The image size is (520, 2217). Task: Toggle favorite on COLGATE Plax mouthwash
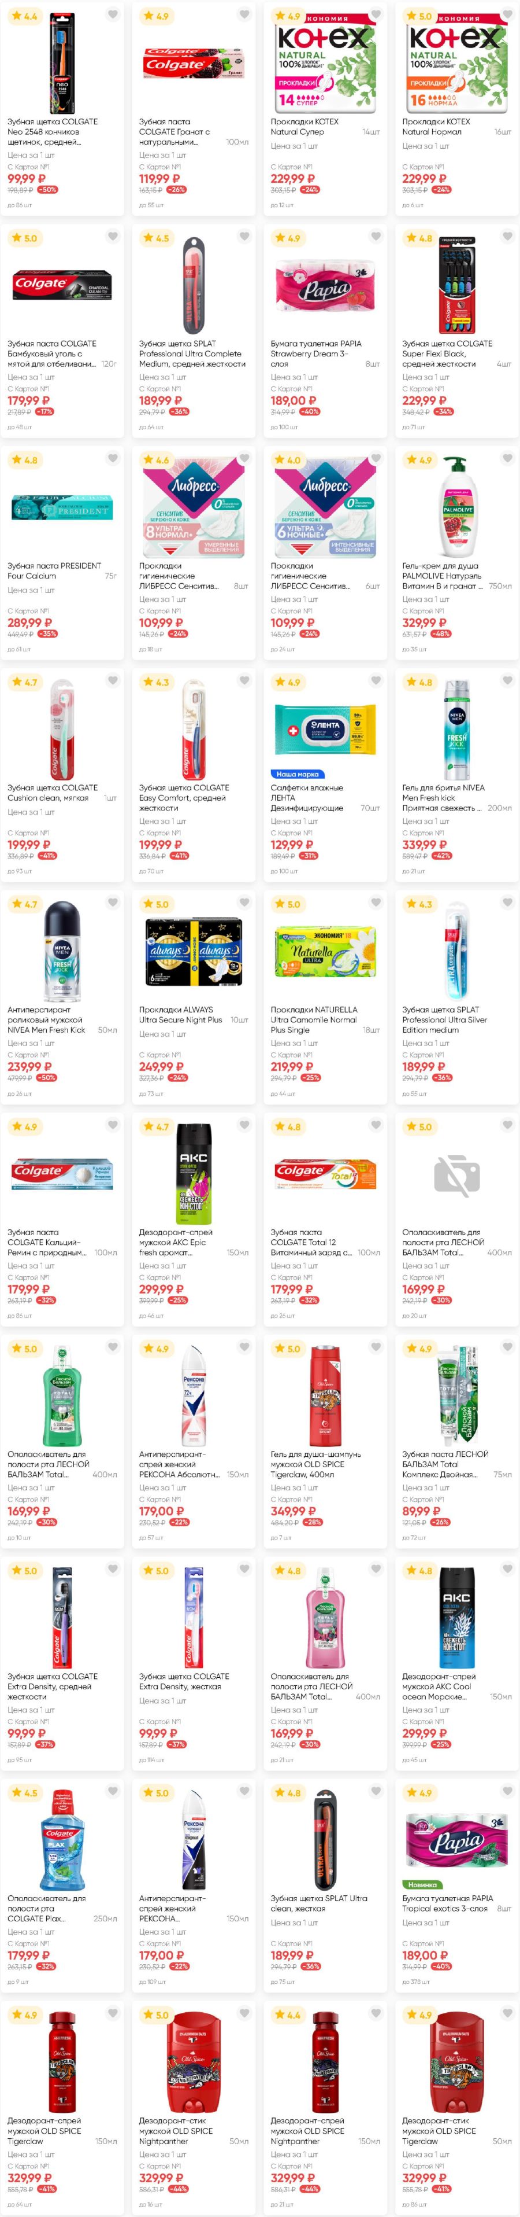point(113,1791)
